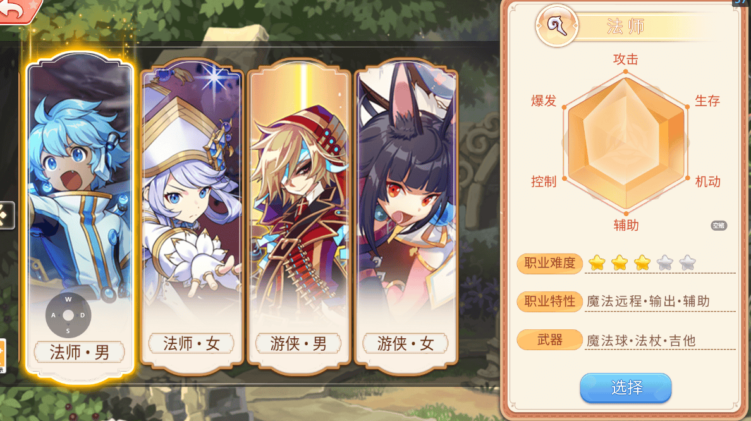This screenshot has height=421, width=751.
Task: Click the 辅助 stat label
Action: tap(626, 225)
